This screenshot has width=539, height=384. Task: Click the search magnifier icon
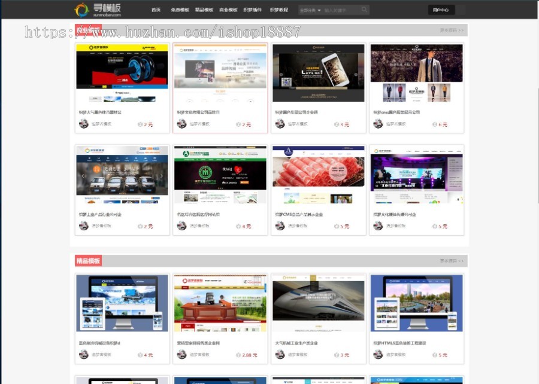364,10
